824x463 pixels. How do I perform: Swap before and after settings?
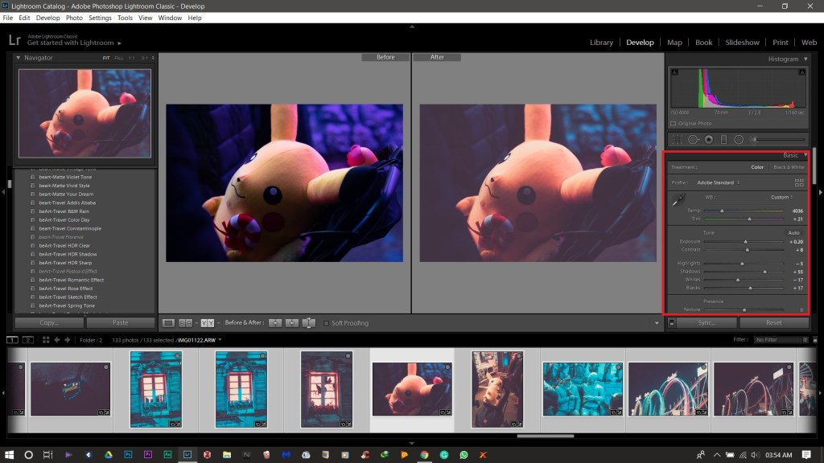[x=309, y=322]
